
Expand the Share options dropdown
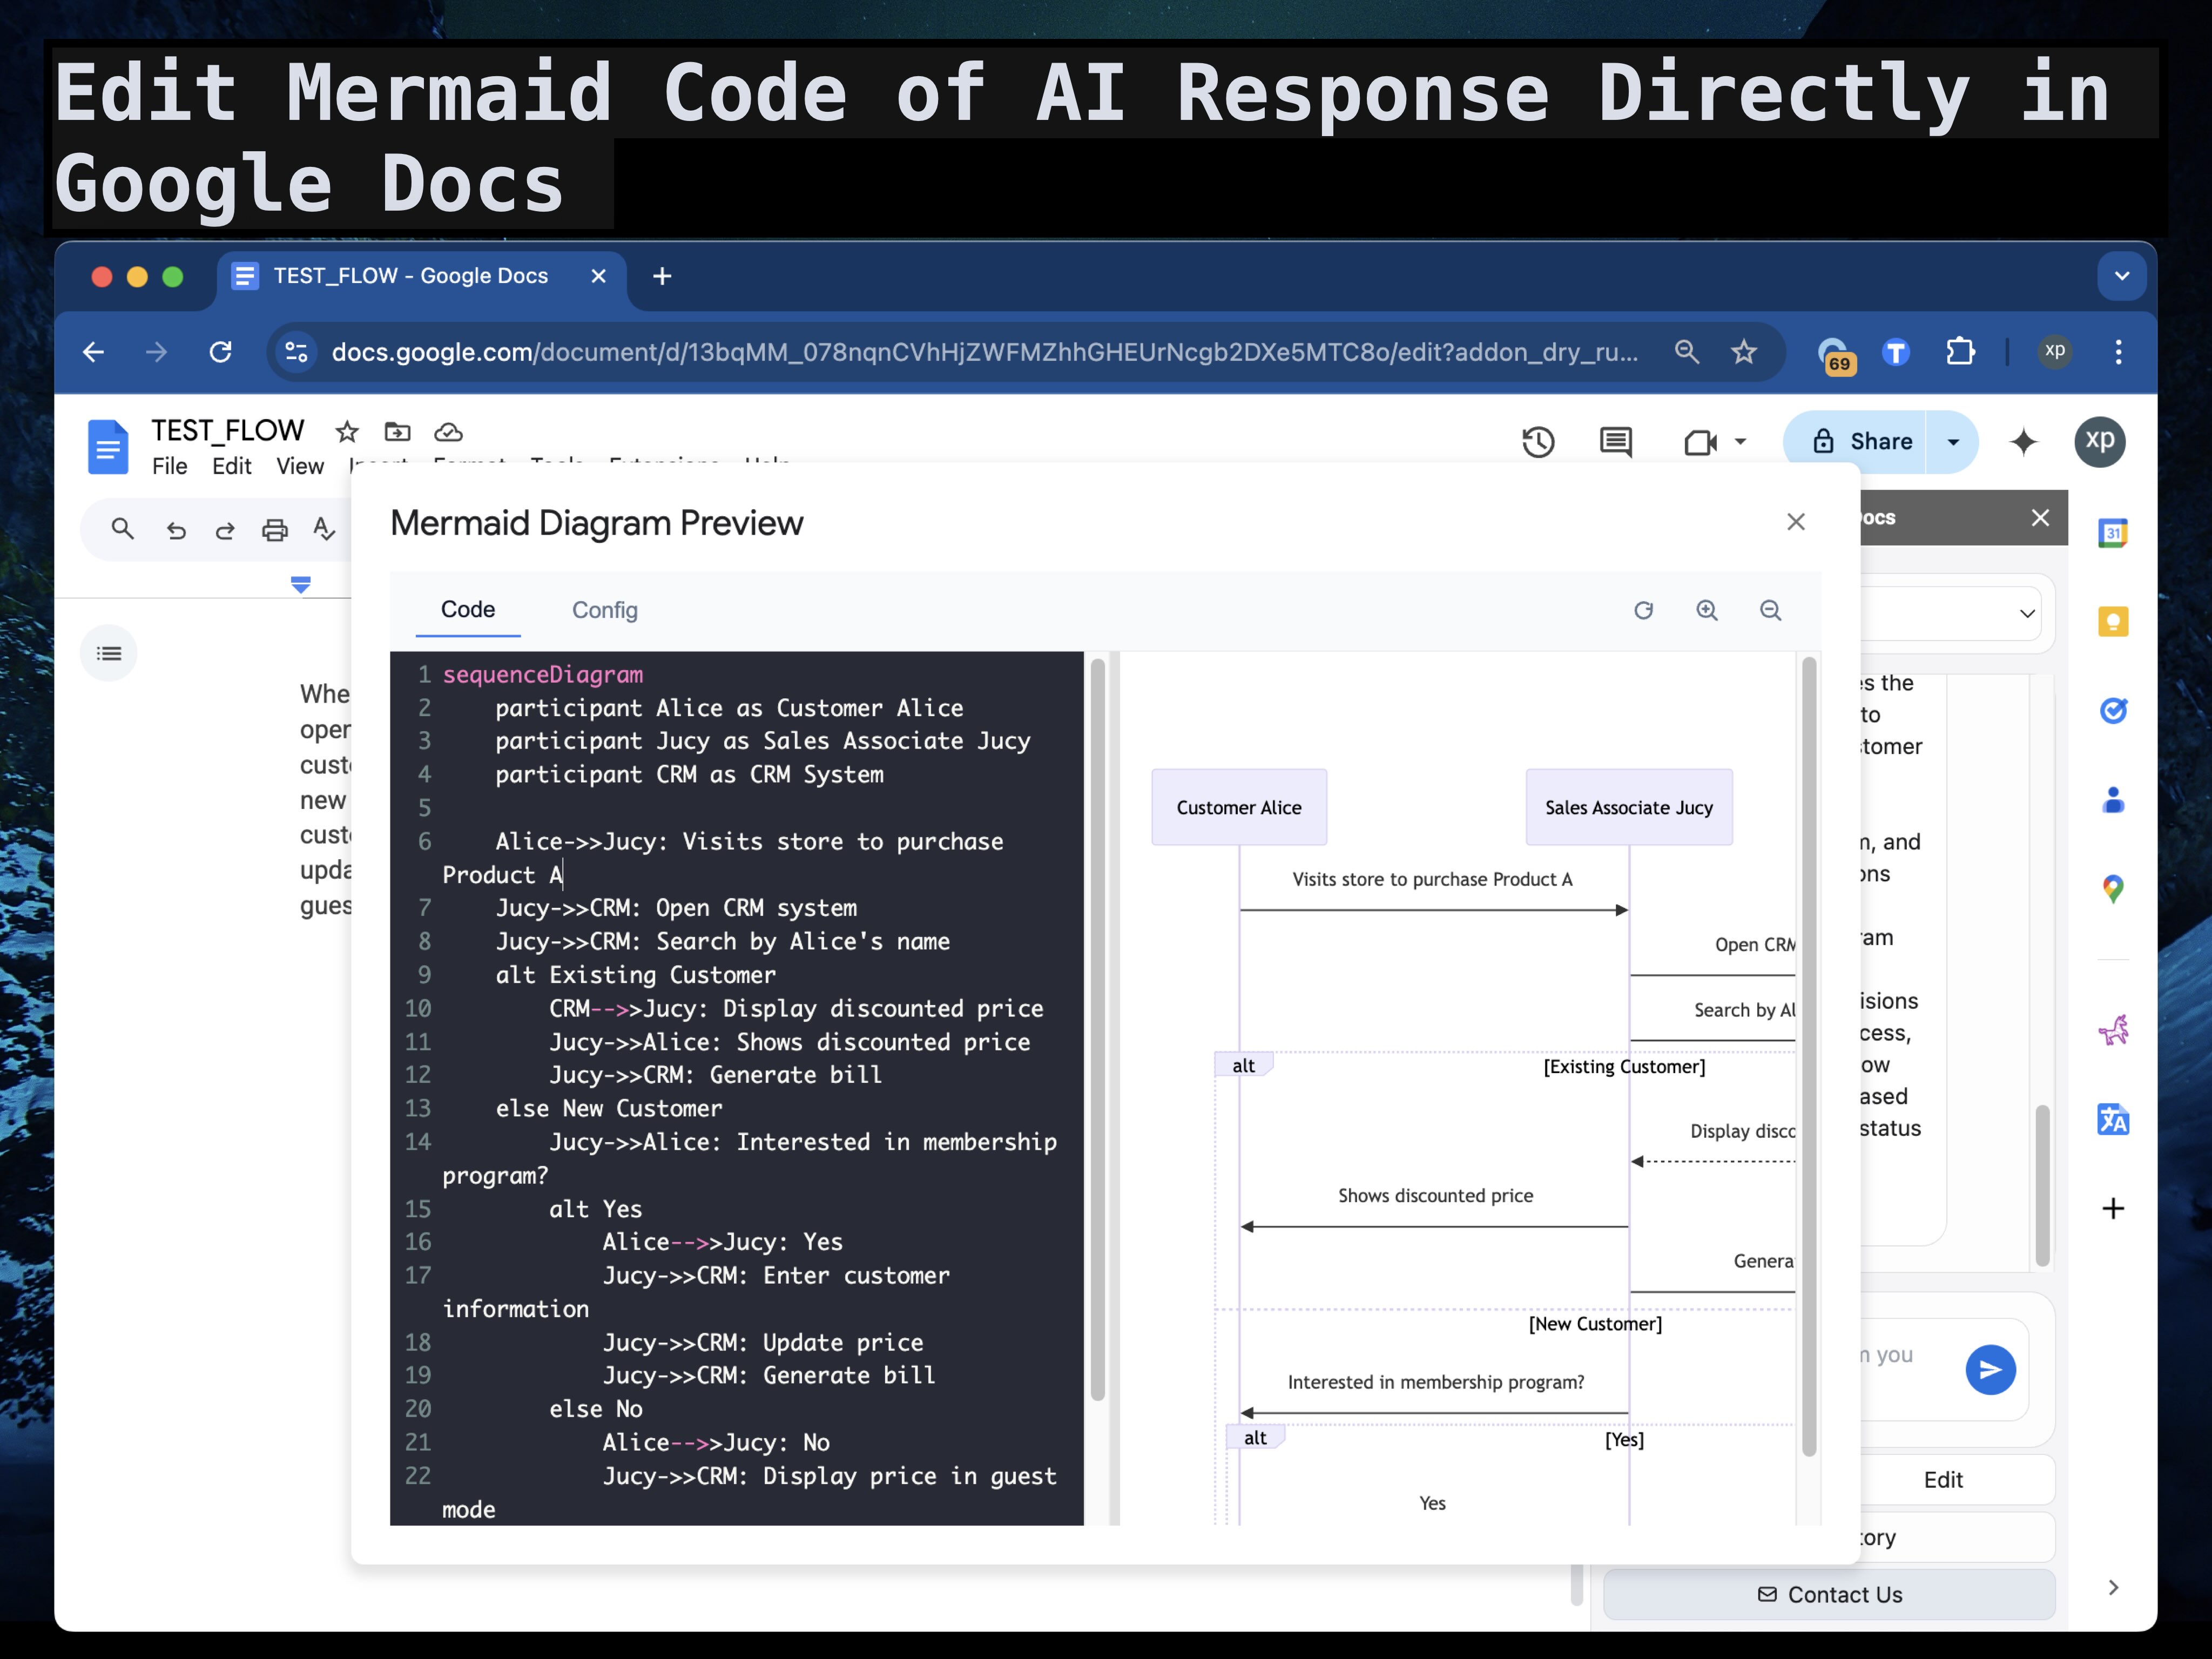1953,441
